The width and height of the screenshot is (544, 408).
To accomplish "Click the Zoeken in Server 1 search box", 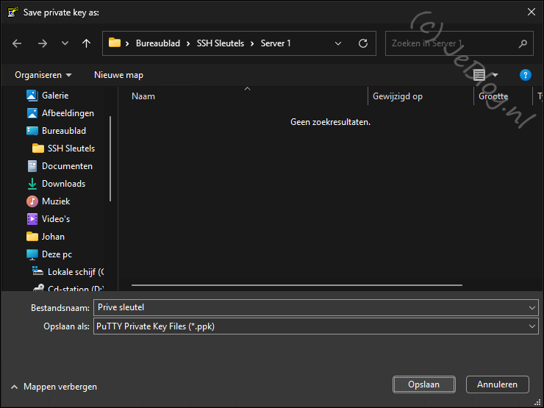I will (452, 43).
